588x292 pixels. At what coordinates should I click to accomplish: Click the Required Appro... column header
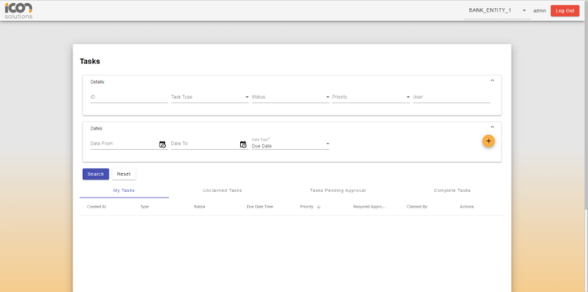[x=369, y=207]
